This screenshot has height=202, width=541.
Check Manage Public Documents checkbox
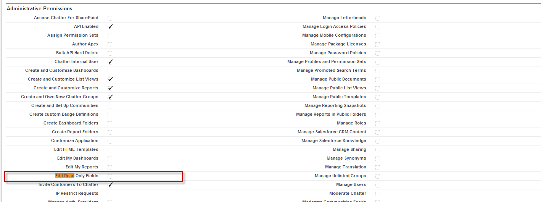click(378, 79)
